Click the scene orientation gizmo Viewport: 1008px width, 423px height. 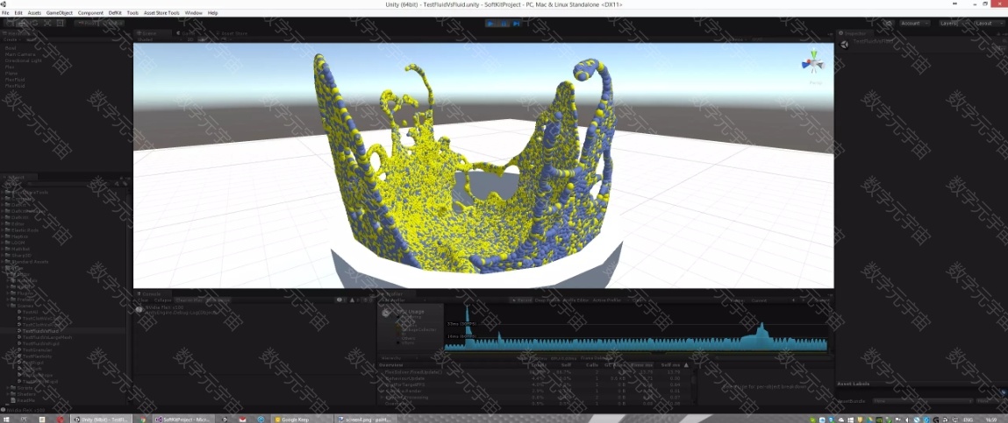[x=813, y=64]
